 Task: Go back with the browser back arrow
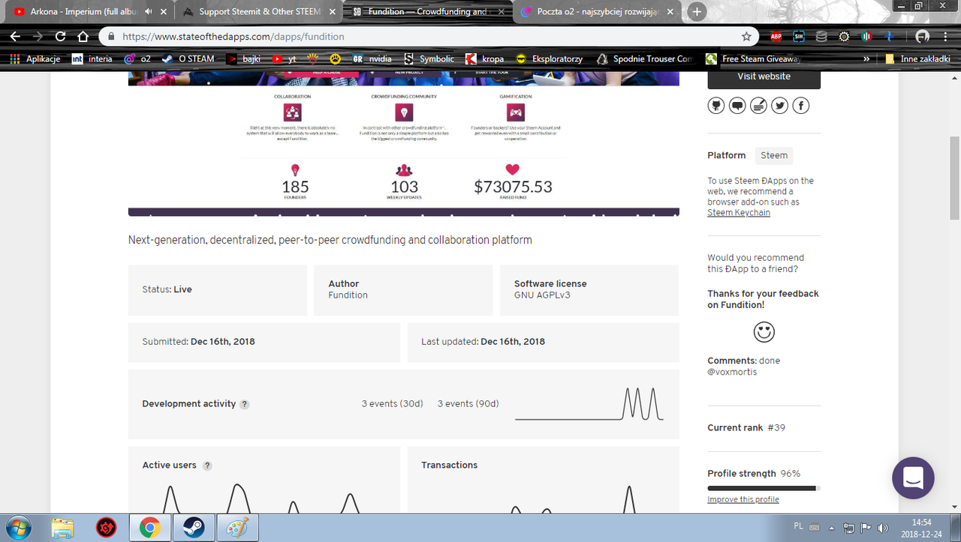[15, 36]
